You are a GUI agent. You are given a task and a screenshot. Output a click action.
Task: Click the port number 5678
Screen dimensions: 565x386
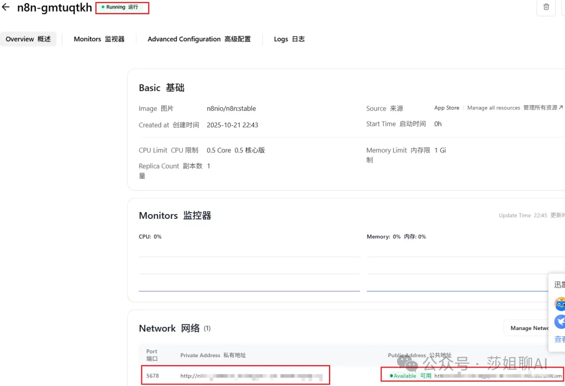point(153,376)
